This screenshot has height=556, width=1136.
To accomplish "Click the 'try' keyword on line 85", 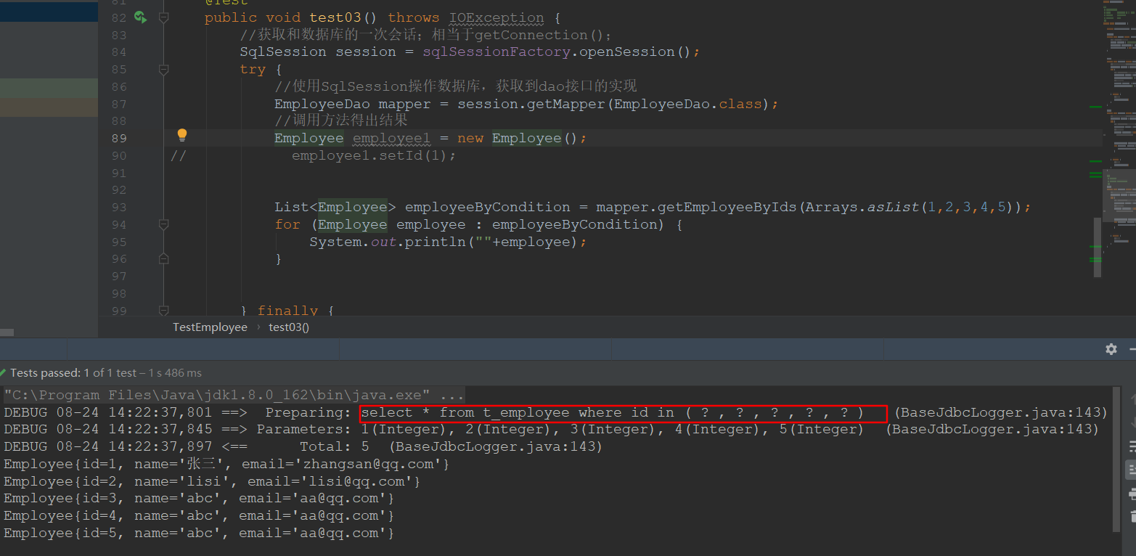I will 253,69.
